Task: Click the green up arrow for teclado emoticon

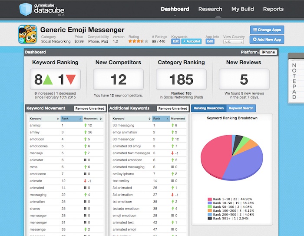Action: tap(172, 209)
